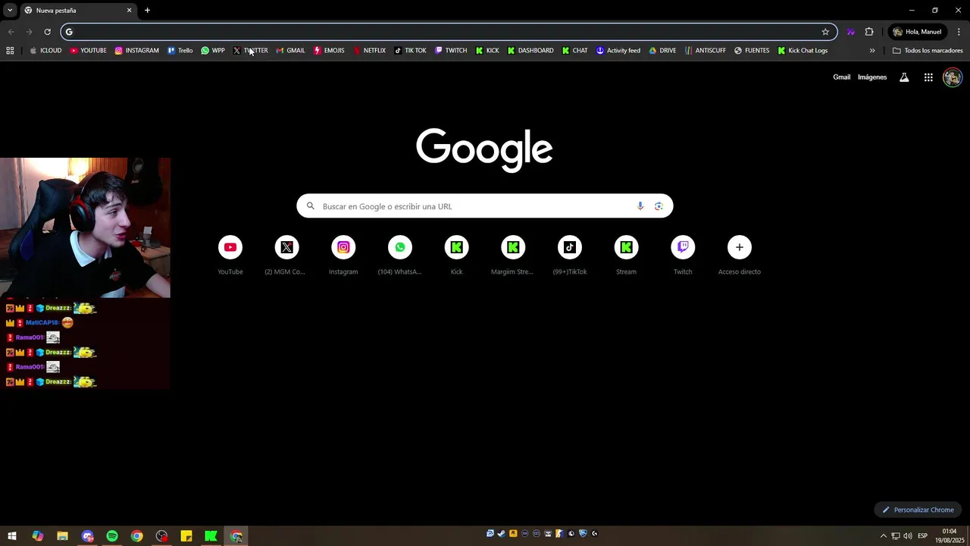Open the Stream shortcut tile
This screenshot has width=970, height=546.
pyautogui.click(x=626, y=256)
